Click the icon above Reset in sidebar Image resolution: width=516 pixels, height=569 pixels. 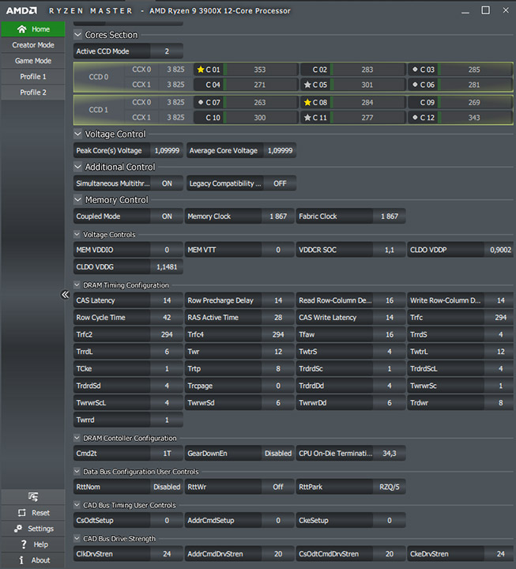click(33, 496)
